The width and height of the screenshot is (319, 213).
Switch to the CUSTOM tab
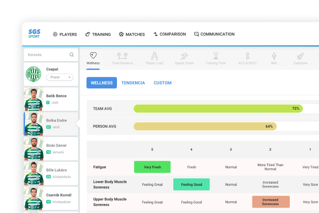(163, 83)
